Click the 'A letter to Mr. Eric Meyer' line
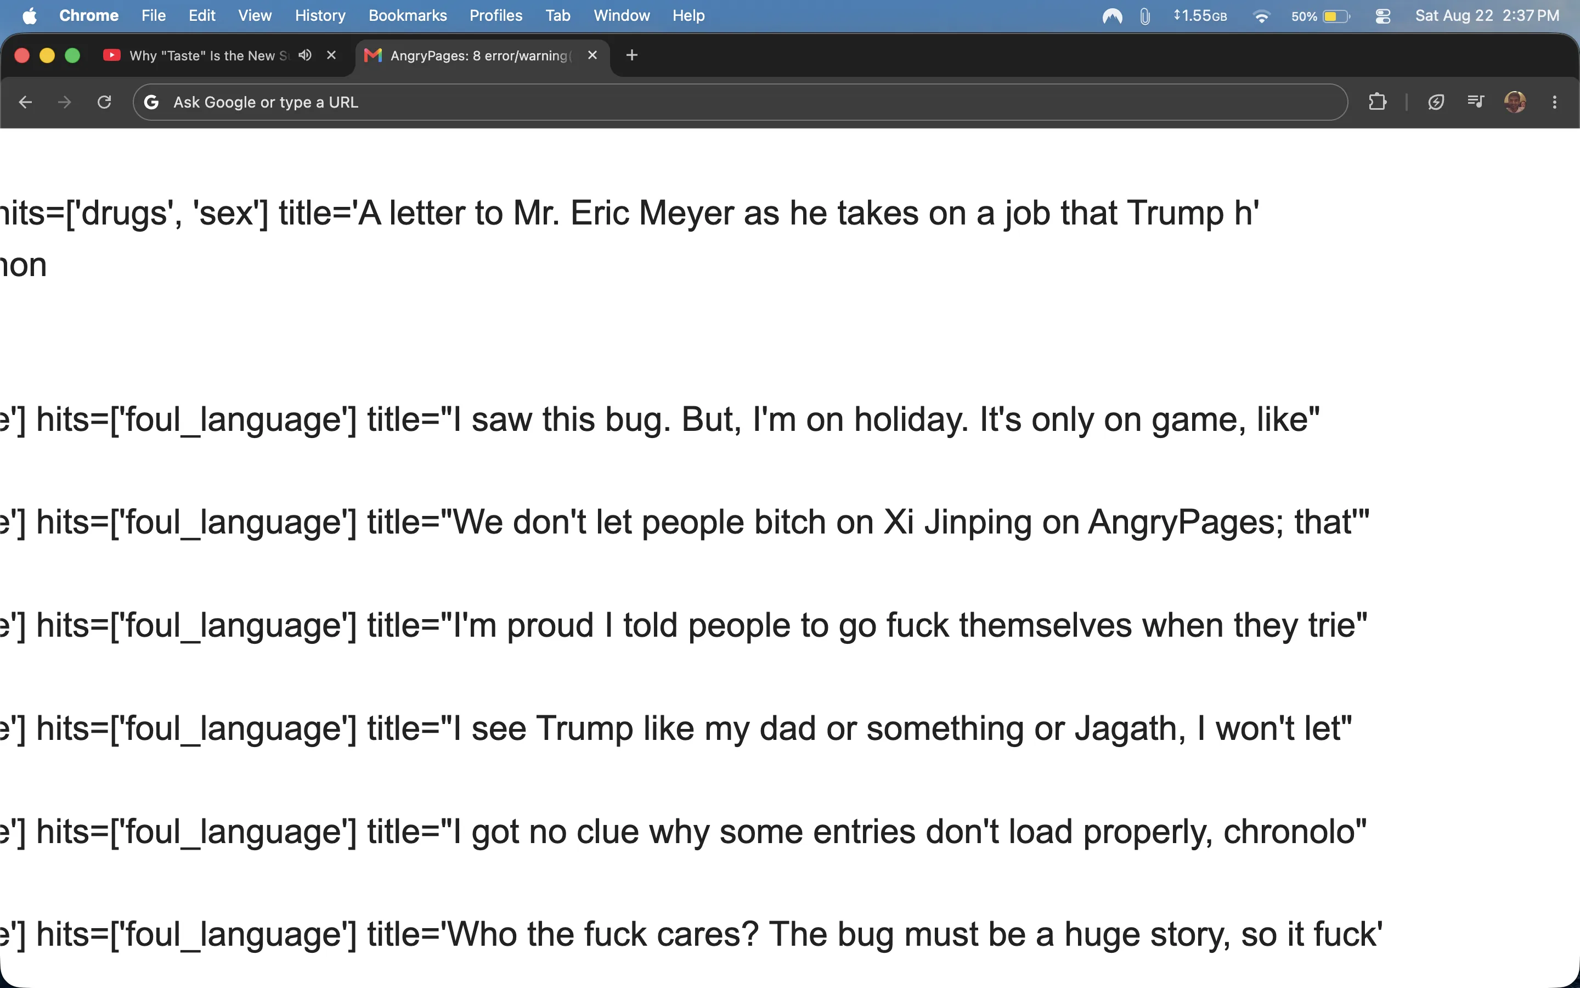 point(629,213)
